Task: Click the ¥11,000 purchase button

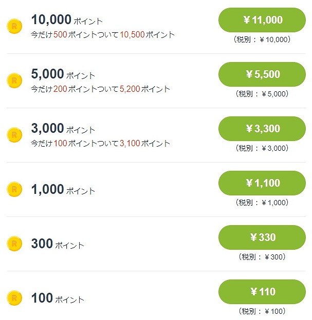Action: (x=262, y=20)
